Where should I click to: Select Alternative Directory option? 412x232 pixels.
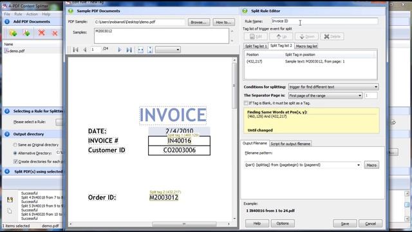coord(15,153)
